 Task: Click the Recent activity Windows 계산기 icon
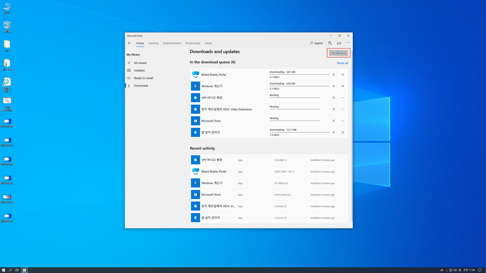pyautogui.click(x=196, y=183)
